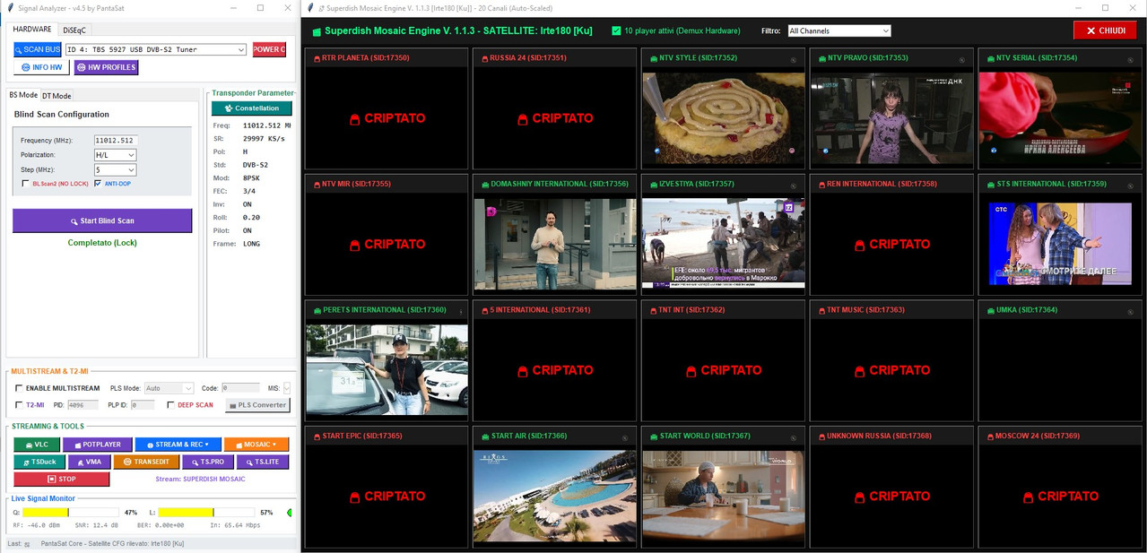Launch TRANSEDIT tool
The width and height of the screenshot is (1147, 553).
145,462
